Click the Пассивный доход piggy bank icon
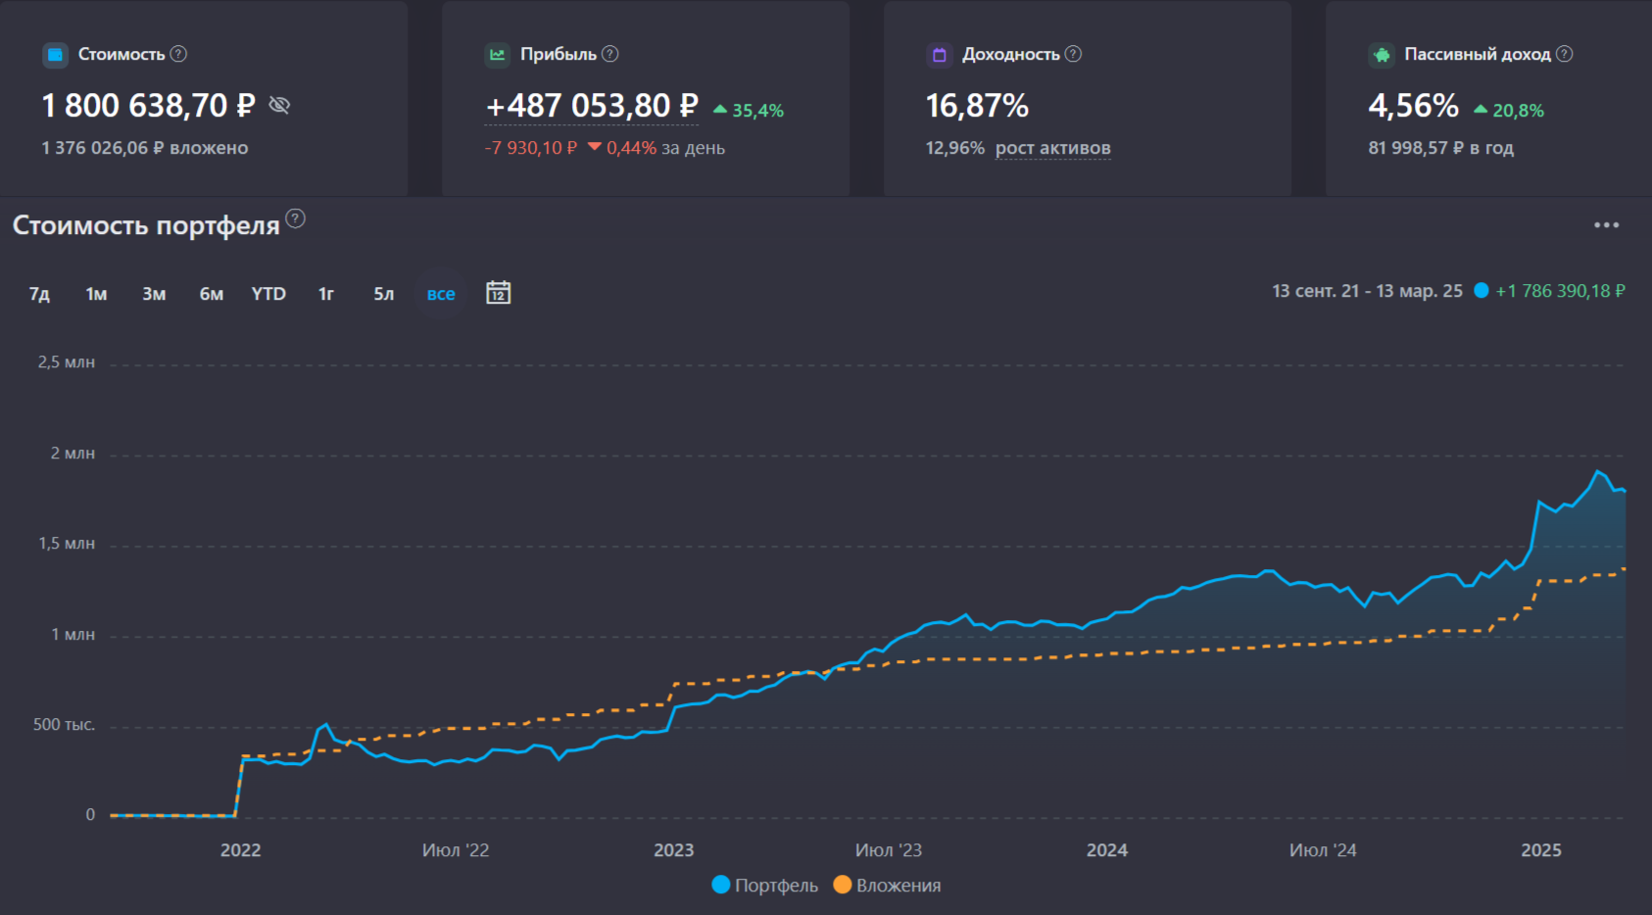1652x915 pixels. point(1382,55)
